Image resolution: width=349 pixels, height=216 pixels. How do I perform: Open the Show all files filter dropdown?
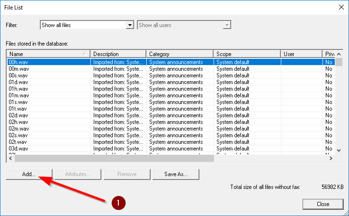[87, 25]
